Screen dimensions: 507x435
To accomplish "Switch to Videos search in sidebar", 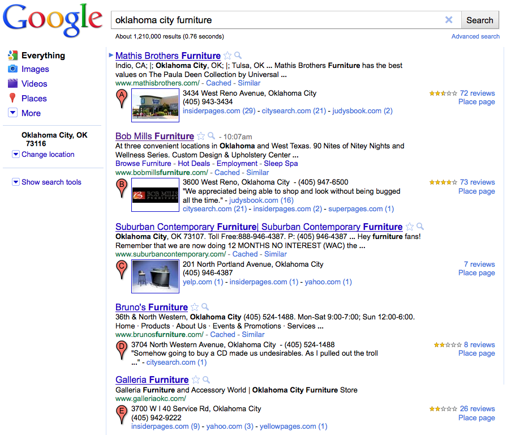I will pyautogui.click(x=34, y=84).
